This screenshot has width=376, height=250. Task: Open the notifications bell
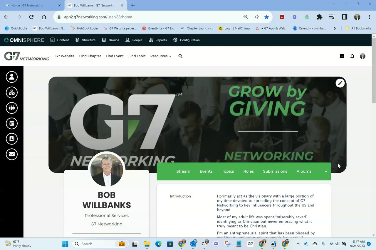[x=352, y=56]
